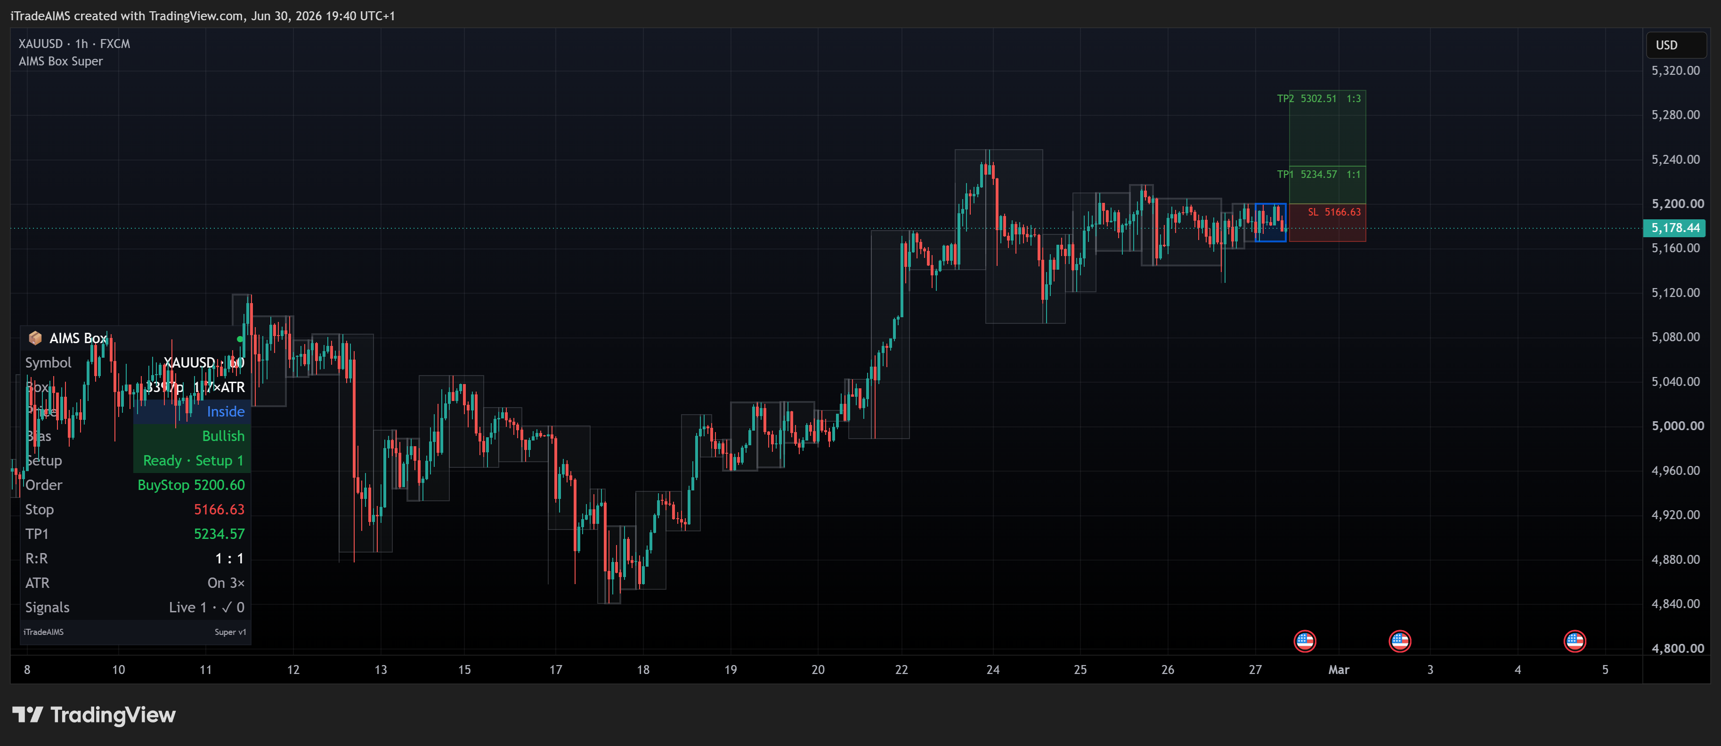This screenshot has height=746, width=1721.
Task: Click the 5,320.00 price axis label
Action: pos(1676,70)
